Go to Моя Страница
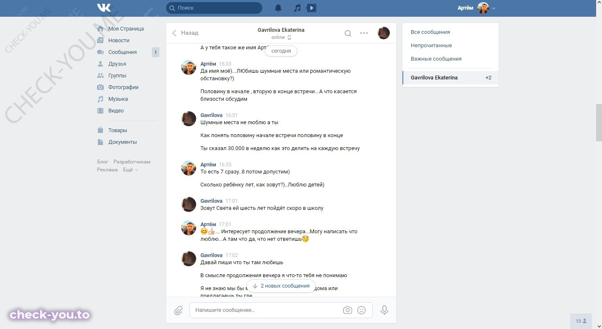Screen dimensions: 602x329 click(x=126, y=29)
